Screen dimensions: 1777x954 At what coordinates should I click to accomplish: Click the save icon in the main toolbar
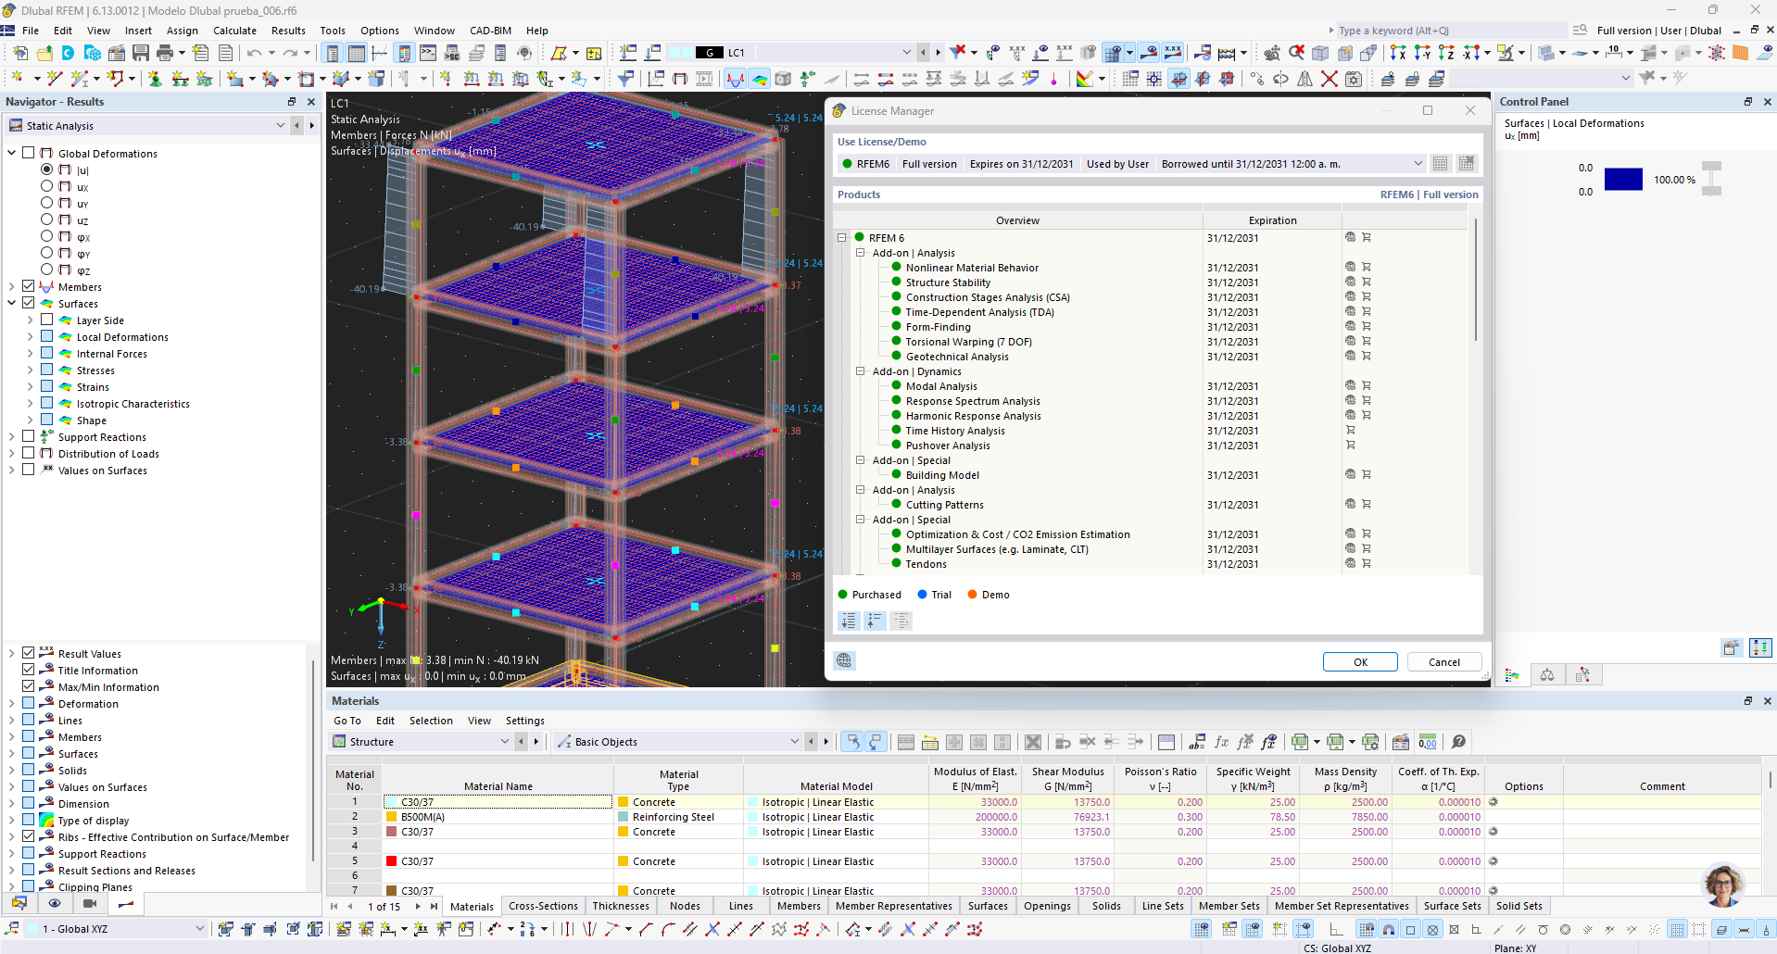(141, 53)
